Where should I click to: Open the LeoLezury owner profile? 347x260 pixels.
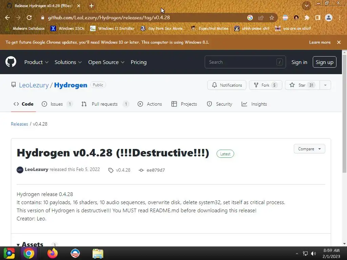point(34,85)
